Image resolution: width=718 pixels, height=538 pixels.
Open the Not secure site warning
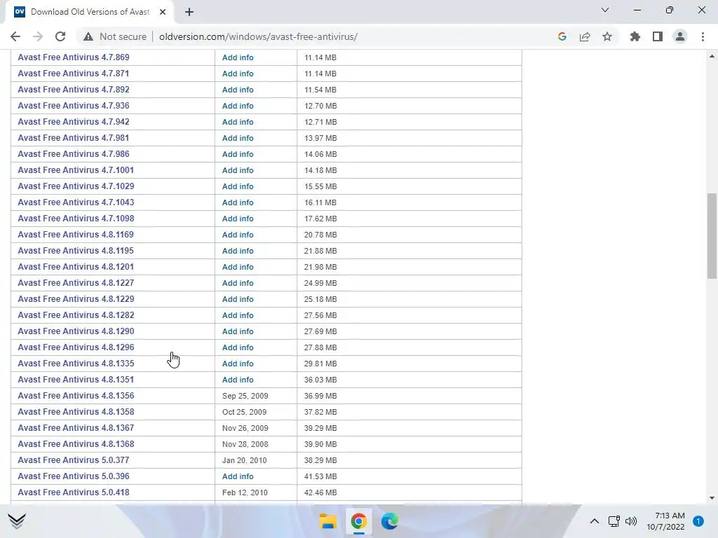tap(114, 36)
